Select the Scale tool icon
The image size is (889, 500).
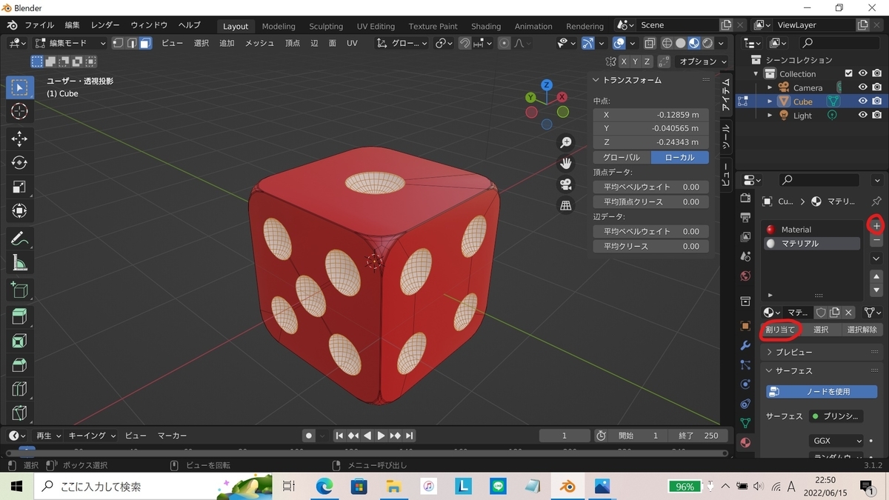tap(20, 187)
